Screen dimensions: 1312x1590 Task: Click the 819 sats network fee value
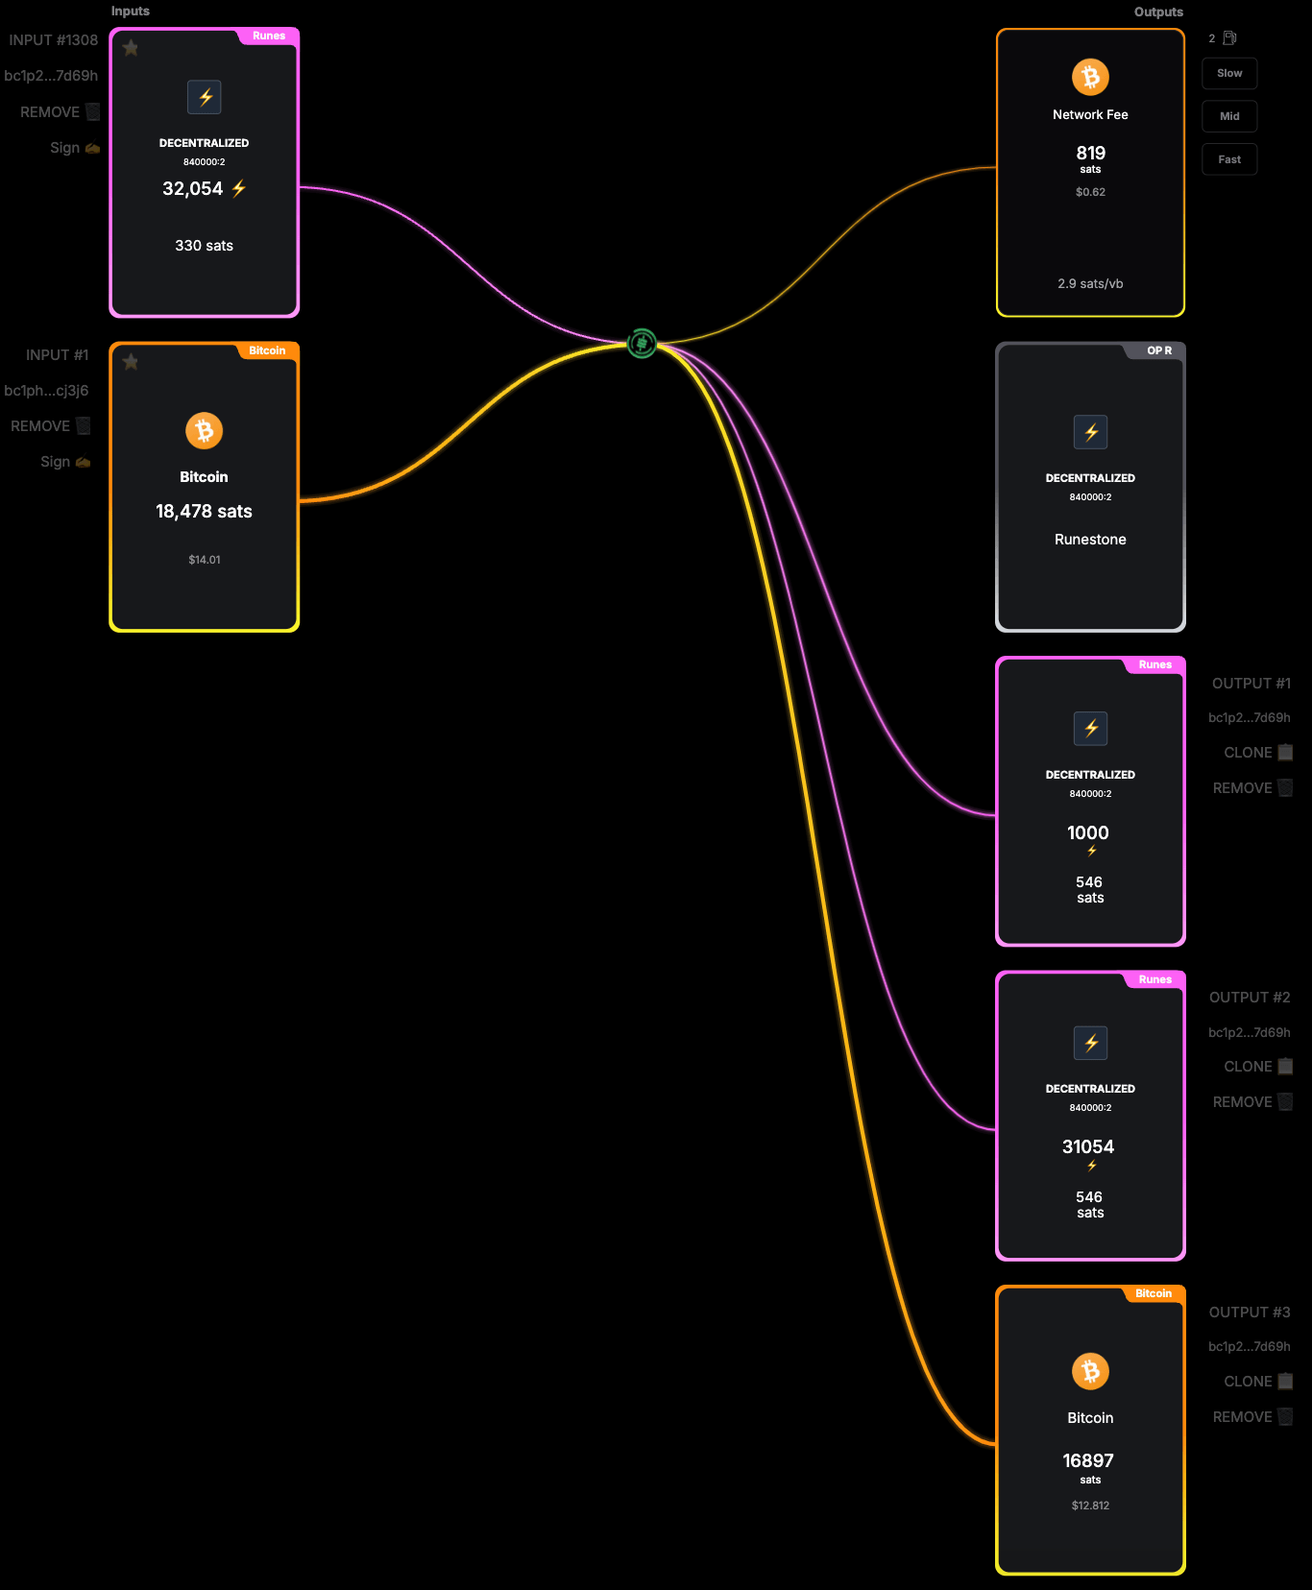pos(1090,154)
